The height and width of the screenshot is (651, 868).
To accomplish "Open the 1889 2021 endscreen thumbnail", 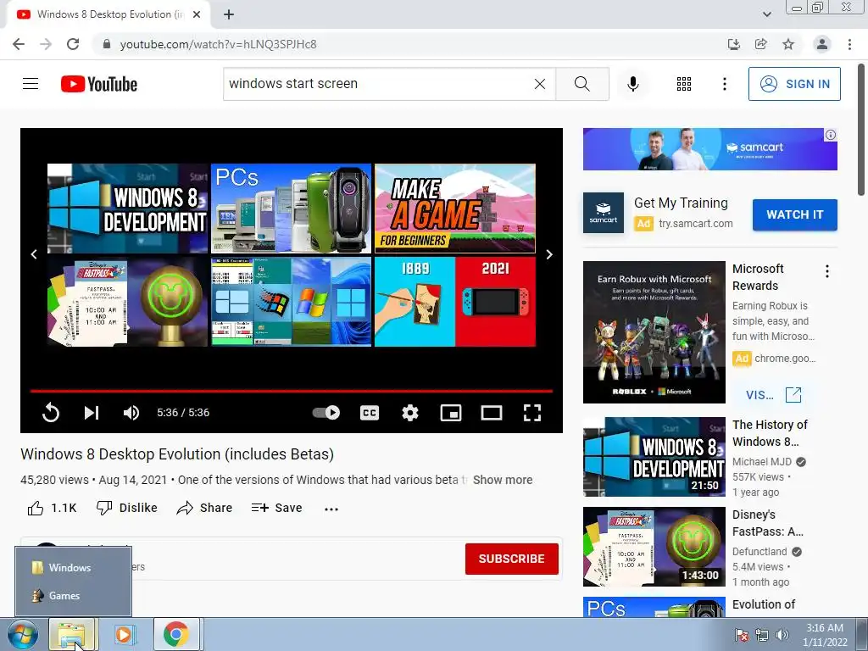I will click(455, 302).
